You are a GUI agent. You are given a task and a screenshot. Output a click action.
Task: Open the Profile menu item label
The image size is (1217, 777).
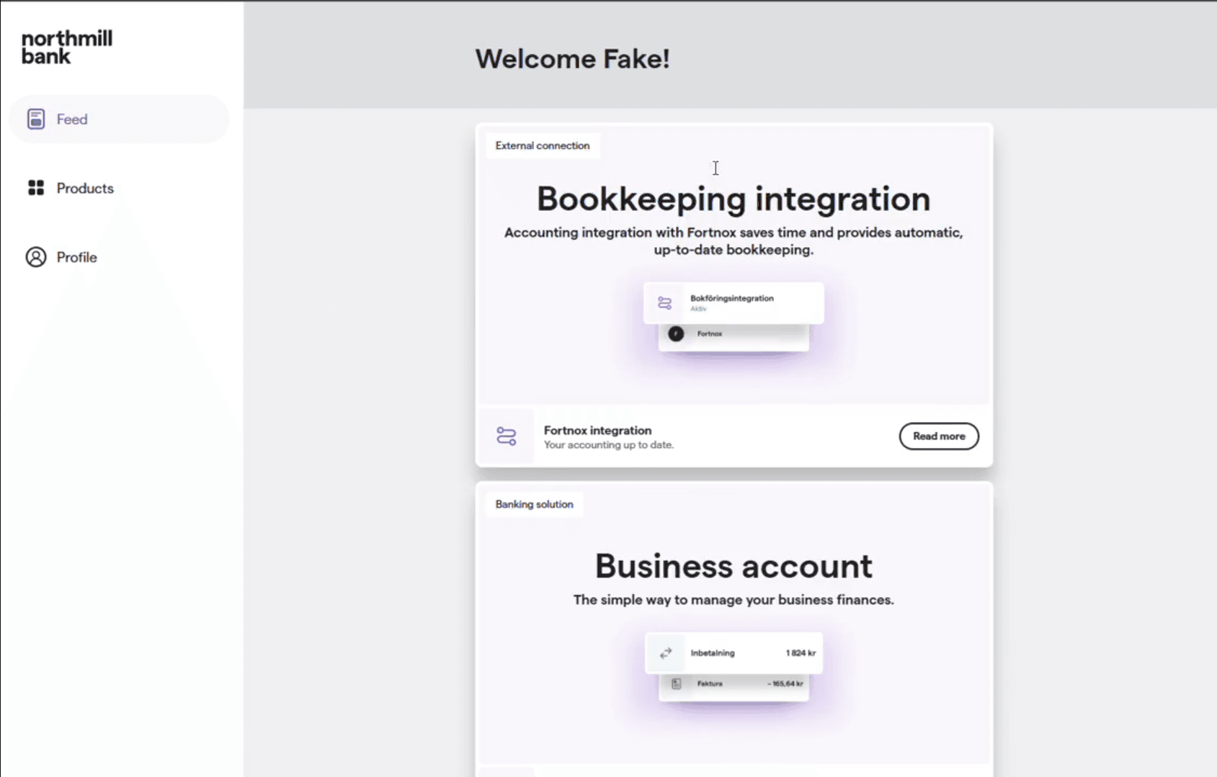[76, 258]
